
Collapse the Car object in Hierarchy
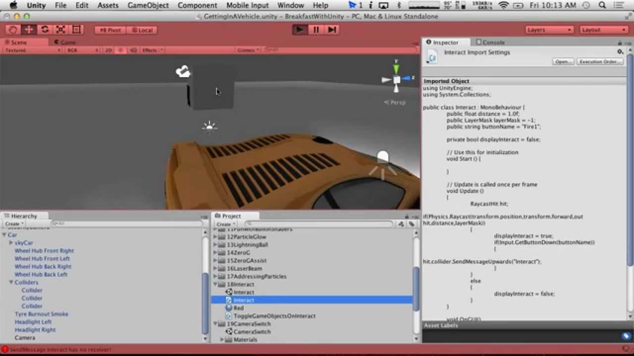[4, 235]
